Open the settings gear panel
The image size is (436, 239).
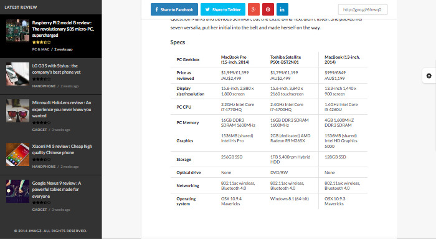tap(429, 76)
